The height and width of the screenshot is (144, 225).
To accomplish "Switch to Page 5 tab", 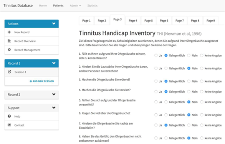I will pyautogui.click(x=149, y=21).
